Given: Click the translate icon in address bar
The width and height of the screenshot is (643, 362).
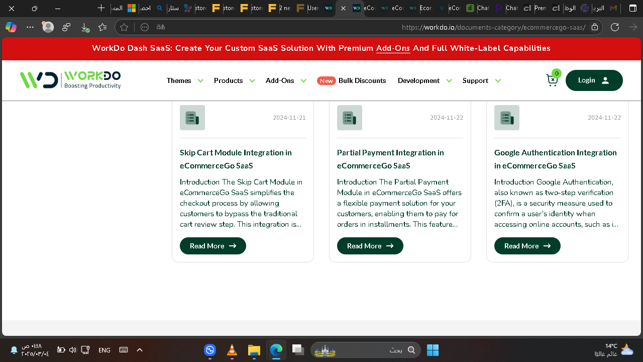Looking at the screenshot, I should [x=161, y=27].
